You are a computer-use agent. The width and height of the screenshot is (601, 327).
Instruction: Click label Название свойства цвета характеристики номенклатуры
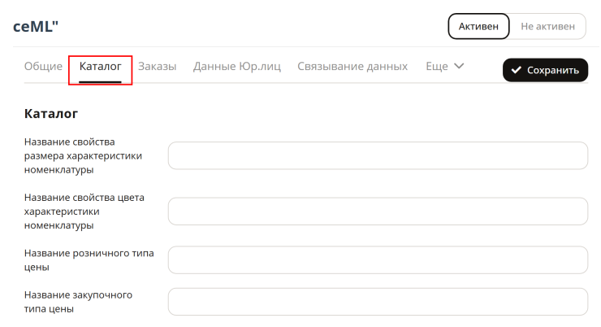84,211
